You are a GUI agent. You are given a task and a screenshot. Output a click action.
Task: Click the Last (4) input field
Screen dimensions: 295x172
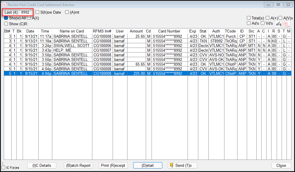(25, 12)
